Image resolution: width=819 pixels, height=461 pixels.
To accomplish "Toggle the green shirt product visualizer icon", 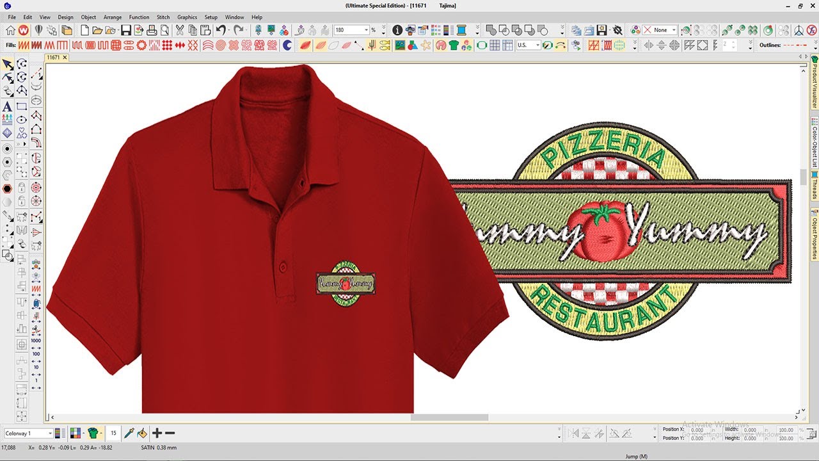I will [454, 45].
